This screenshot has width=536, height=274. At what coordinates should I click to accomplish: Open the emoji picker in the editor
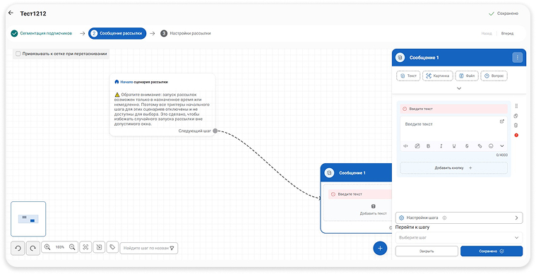pos(491,146)
